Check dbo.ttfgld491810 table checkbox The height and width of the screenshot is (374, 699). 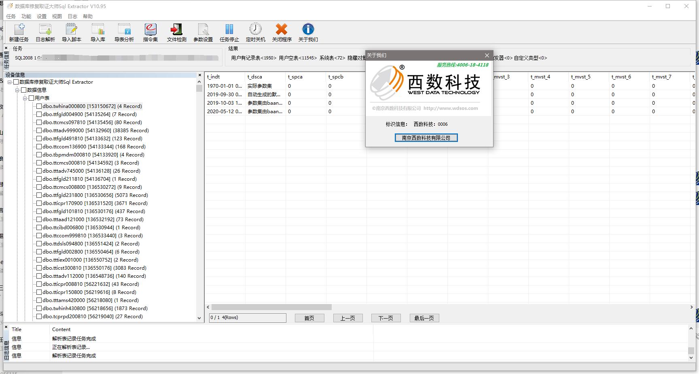39,139
